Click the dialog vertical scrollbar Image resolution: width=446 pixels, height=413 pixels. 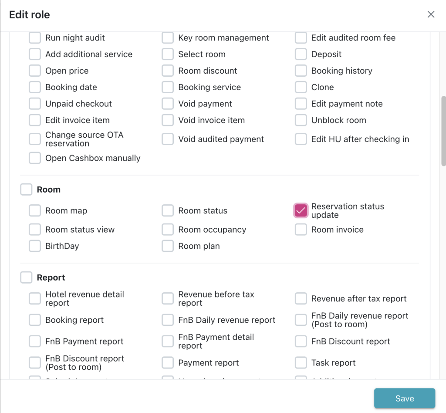point(443,131)
